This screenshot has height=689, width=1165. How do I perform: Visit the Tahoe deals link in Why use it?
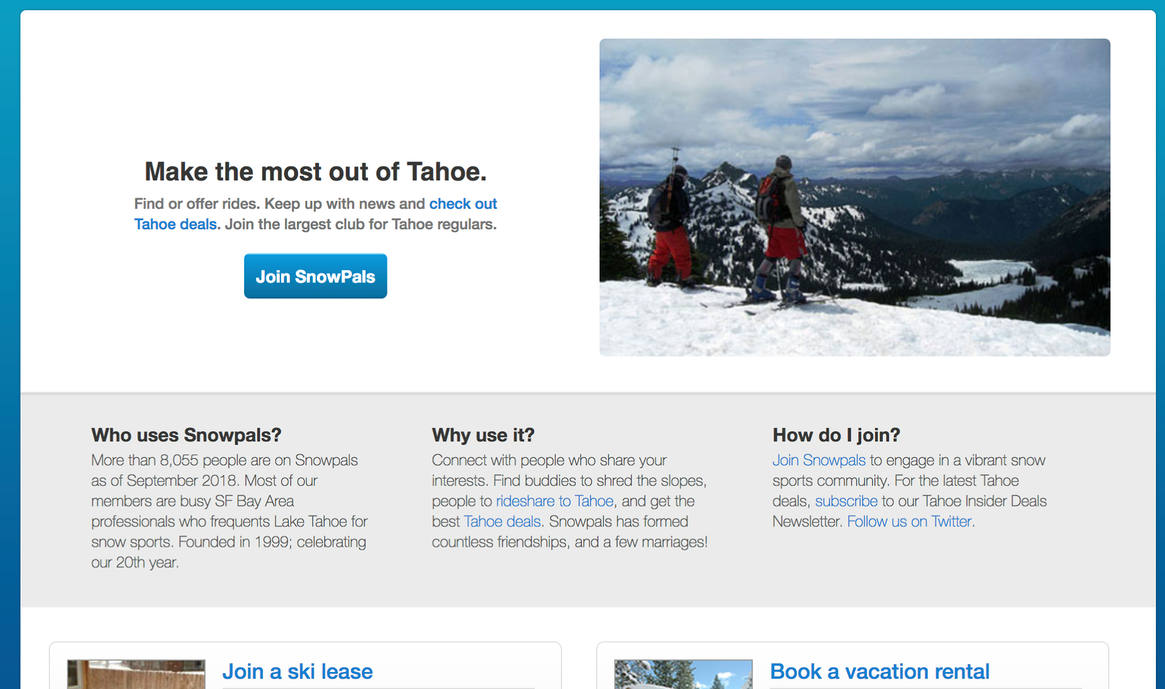(502, 521)
